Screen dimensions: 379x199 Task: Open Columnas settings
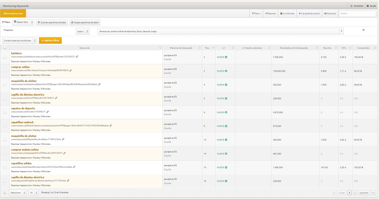pyautogui.click(x=330, y=13)
